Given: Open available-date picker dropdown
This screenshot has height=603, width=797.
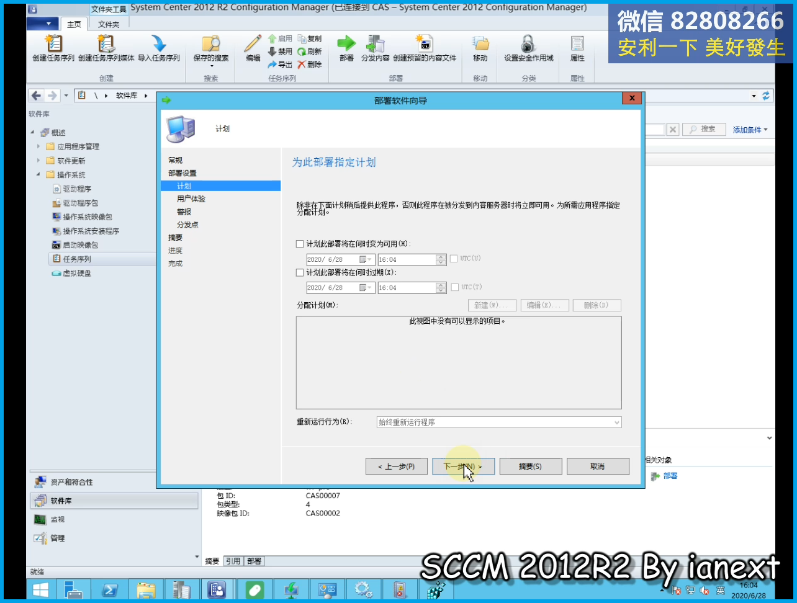Looking at the screenshot, I should 366,260.
